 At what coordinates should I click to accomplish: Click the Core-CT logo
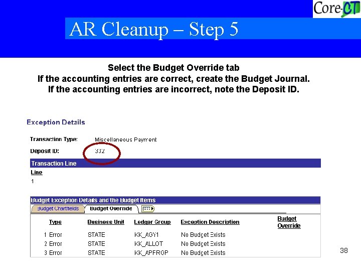[x=336, y=9]
